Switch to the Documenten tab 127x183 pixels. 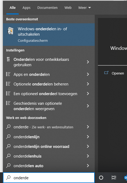(47, 8)
